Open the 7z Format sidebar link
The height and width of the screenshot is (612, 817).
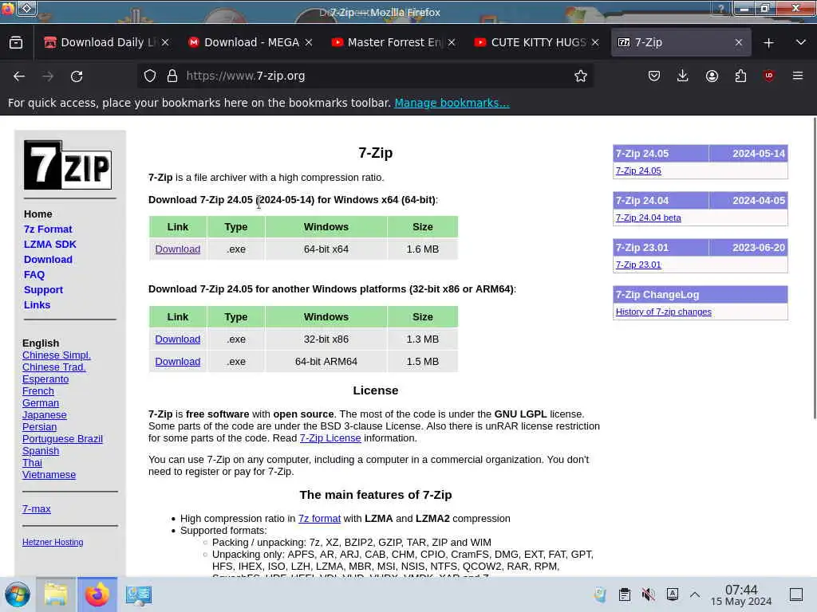tap(48, 229)
